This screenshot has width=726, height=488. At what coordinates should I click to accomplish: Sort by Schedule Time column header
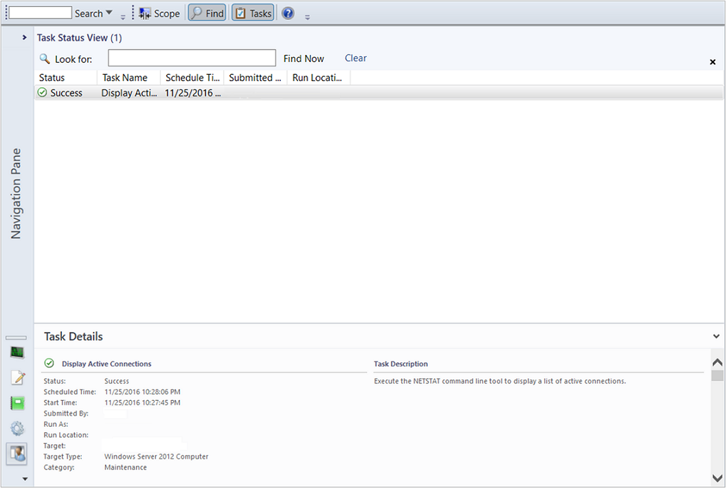coord(192,78)
